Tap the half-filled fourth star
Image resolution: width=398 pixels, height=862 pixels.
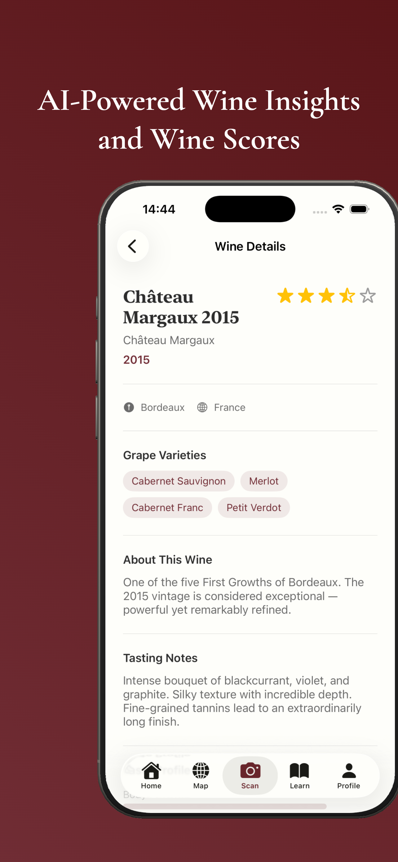click(347, 296)
